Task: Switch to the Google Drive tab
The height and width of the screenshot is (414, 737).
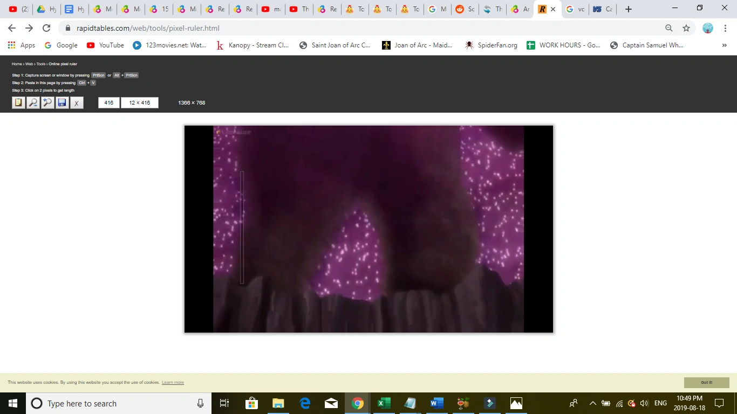Action: (x=46, y=9)
